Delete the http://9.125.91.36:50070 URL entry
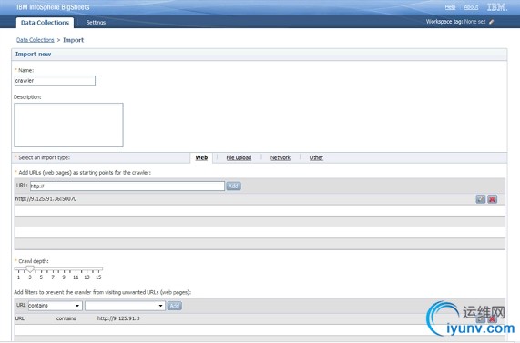The image size is (520, 343). click(492, 199)
